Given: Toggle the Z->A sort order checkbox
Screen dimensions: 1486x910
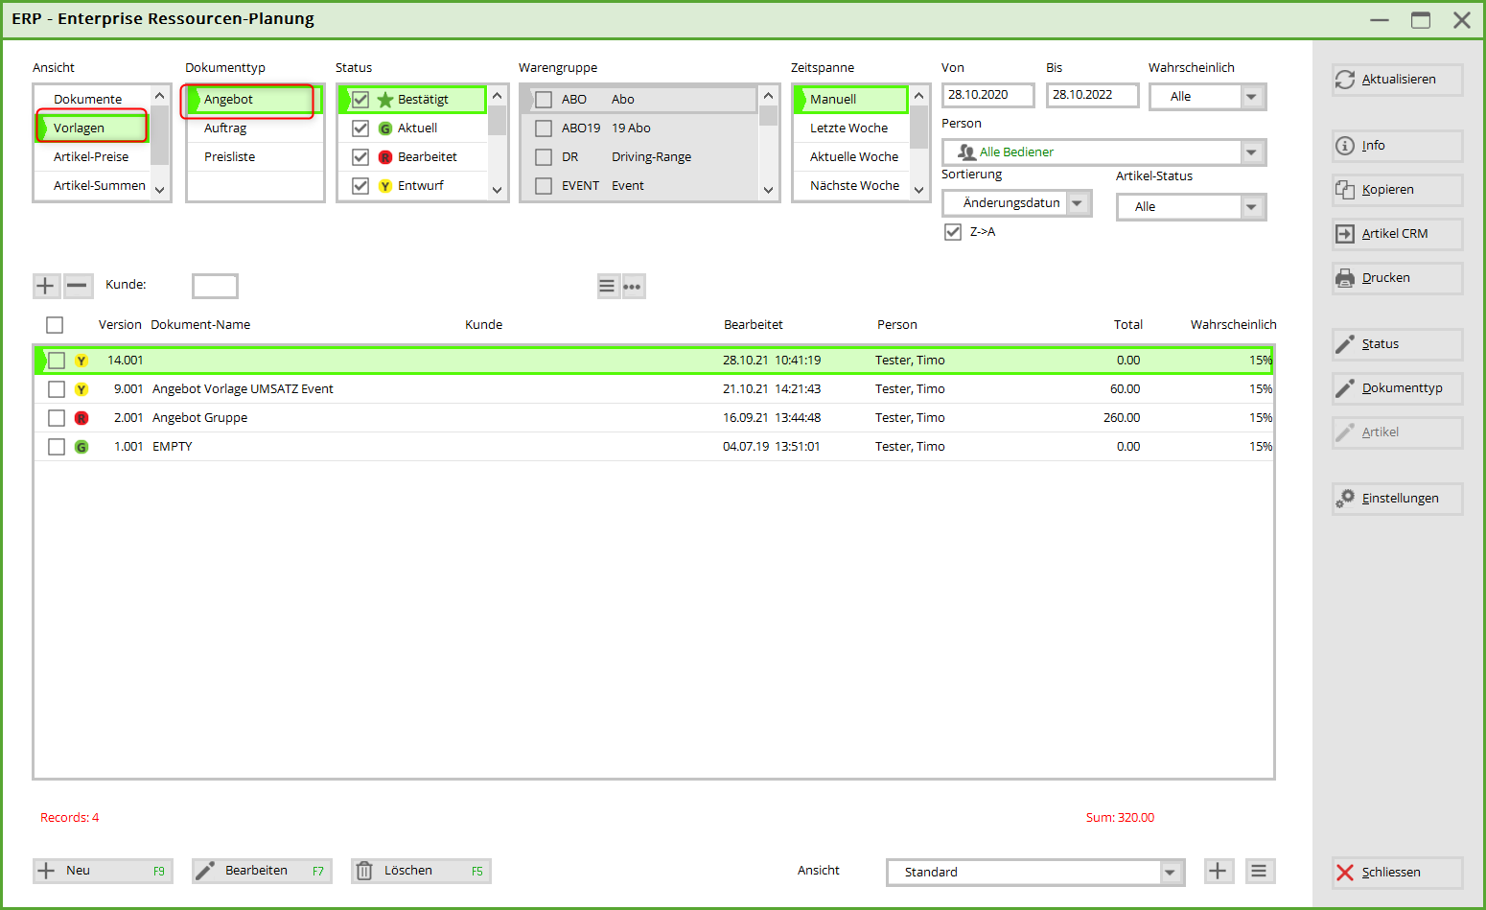Looking at the screenshot, I should [953, 232].
